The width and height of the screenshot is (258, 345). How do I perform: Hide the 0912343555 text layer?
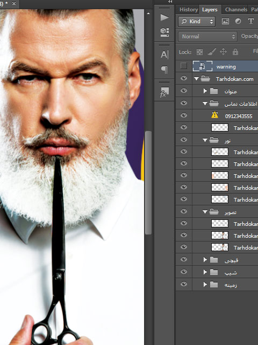[184, 115]
